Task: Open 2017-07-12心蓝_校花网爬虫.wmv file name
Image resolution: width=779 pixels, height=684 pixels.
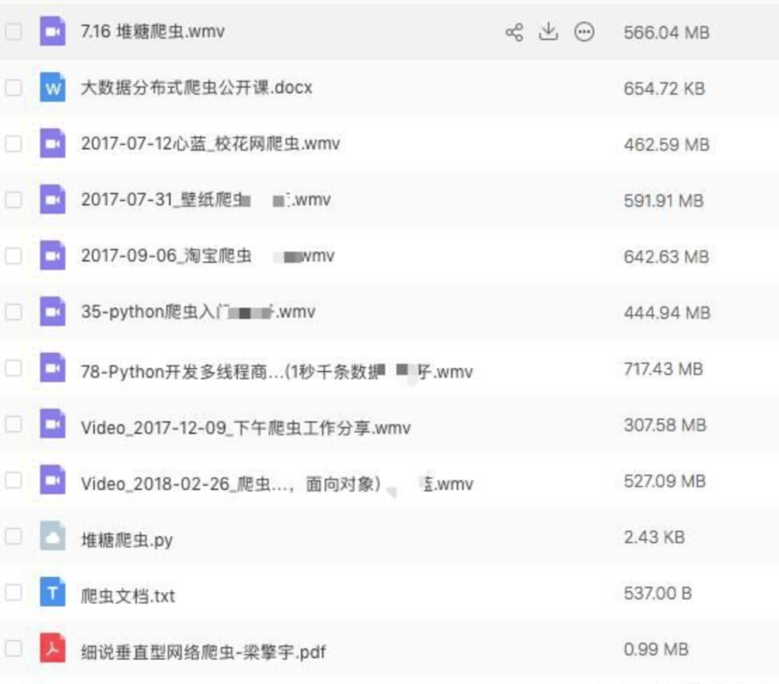Action: [x=211, y=144]
